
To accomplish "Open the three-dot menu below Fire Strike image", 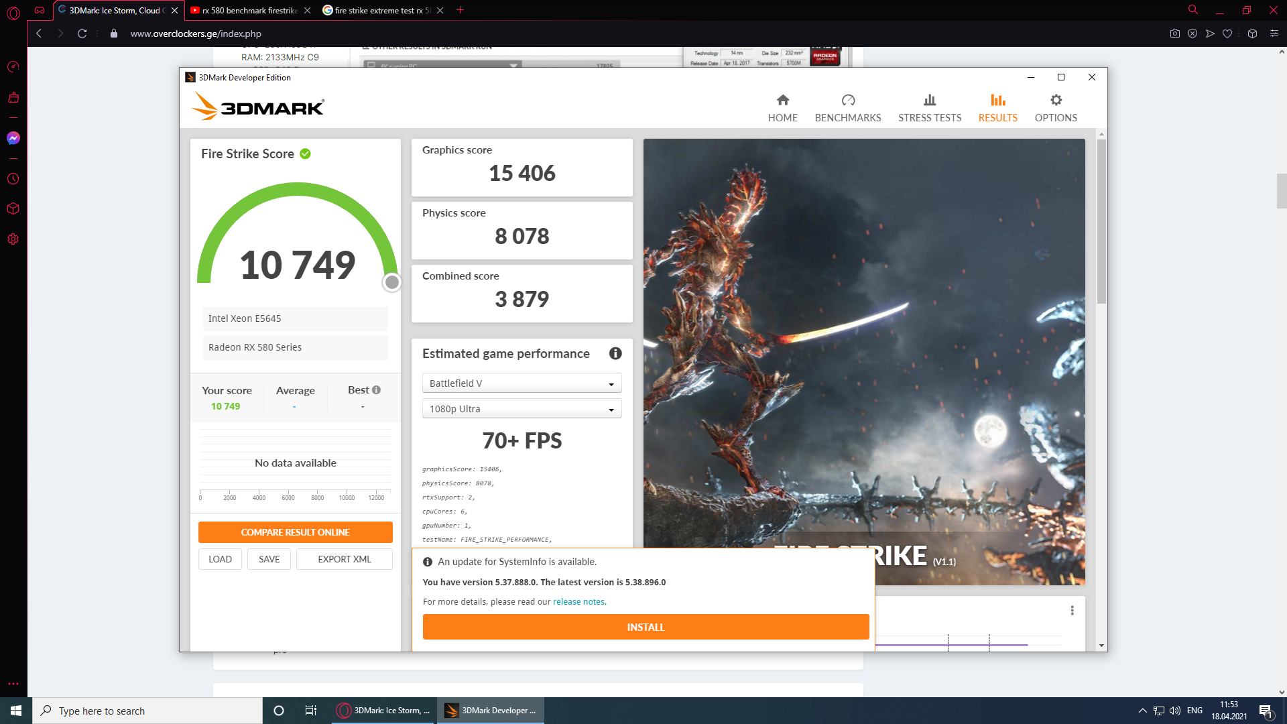I will click(x=1072, y=610).
